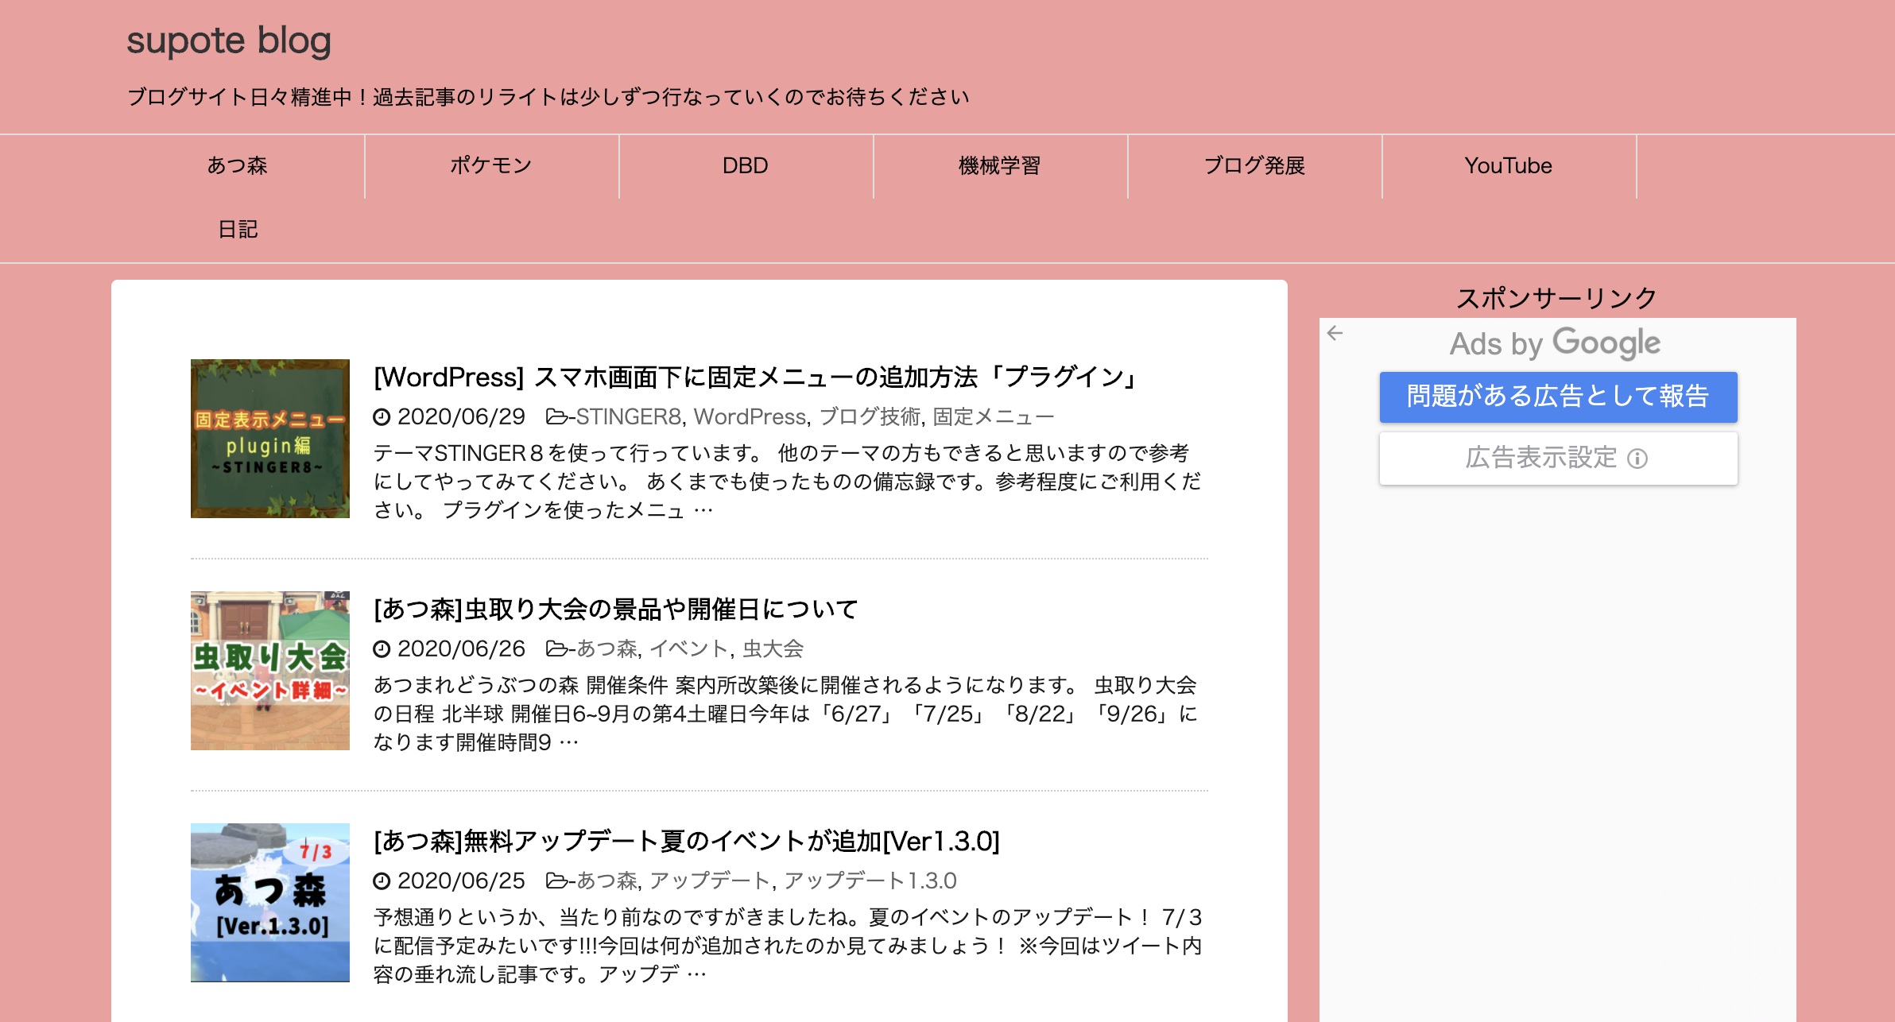Open the ポケモン menu item
Screen dimensions: 1895x1022
pyautogui.click(x=491, y=166)
